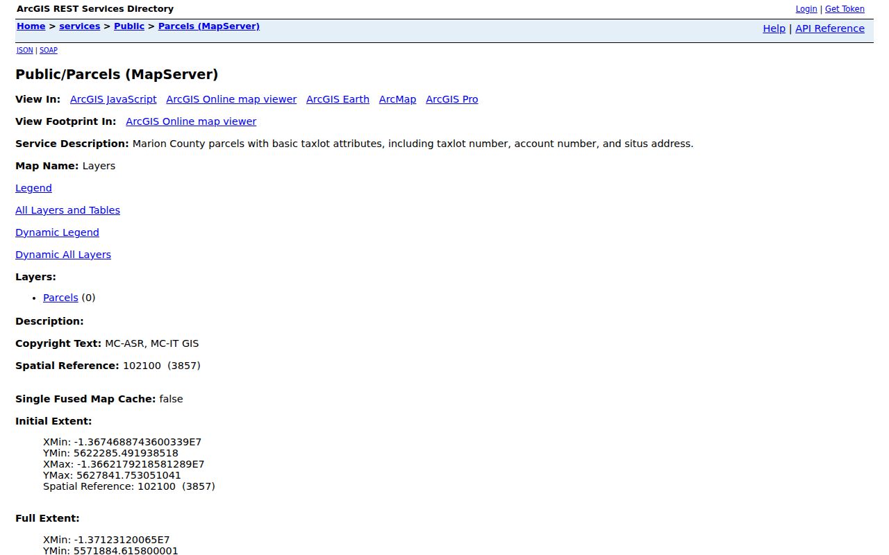Open the Login link

tap(806, 9)
